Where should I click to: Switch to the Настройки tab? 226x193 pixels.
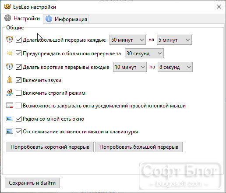point(22,18)
